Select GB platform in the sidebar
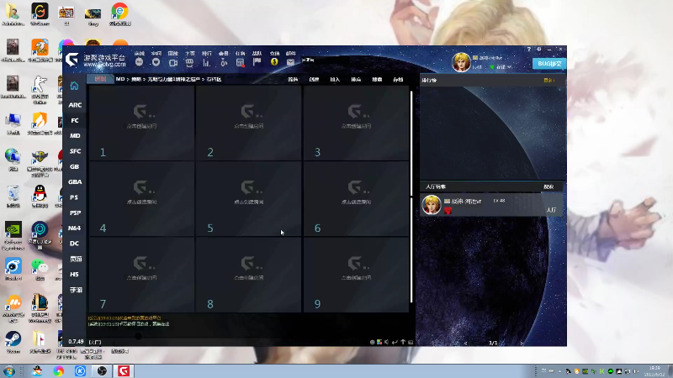 (x=75, y=166)
